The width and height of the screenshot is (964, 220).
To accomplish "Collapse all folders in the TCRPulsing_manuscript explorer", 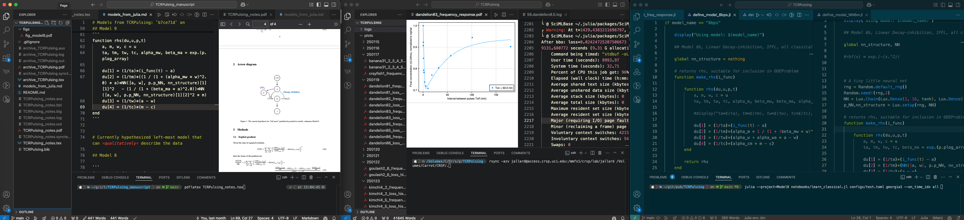I will click(68, 23).
